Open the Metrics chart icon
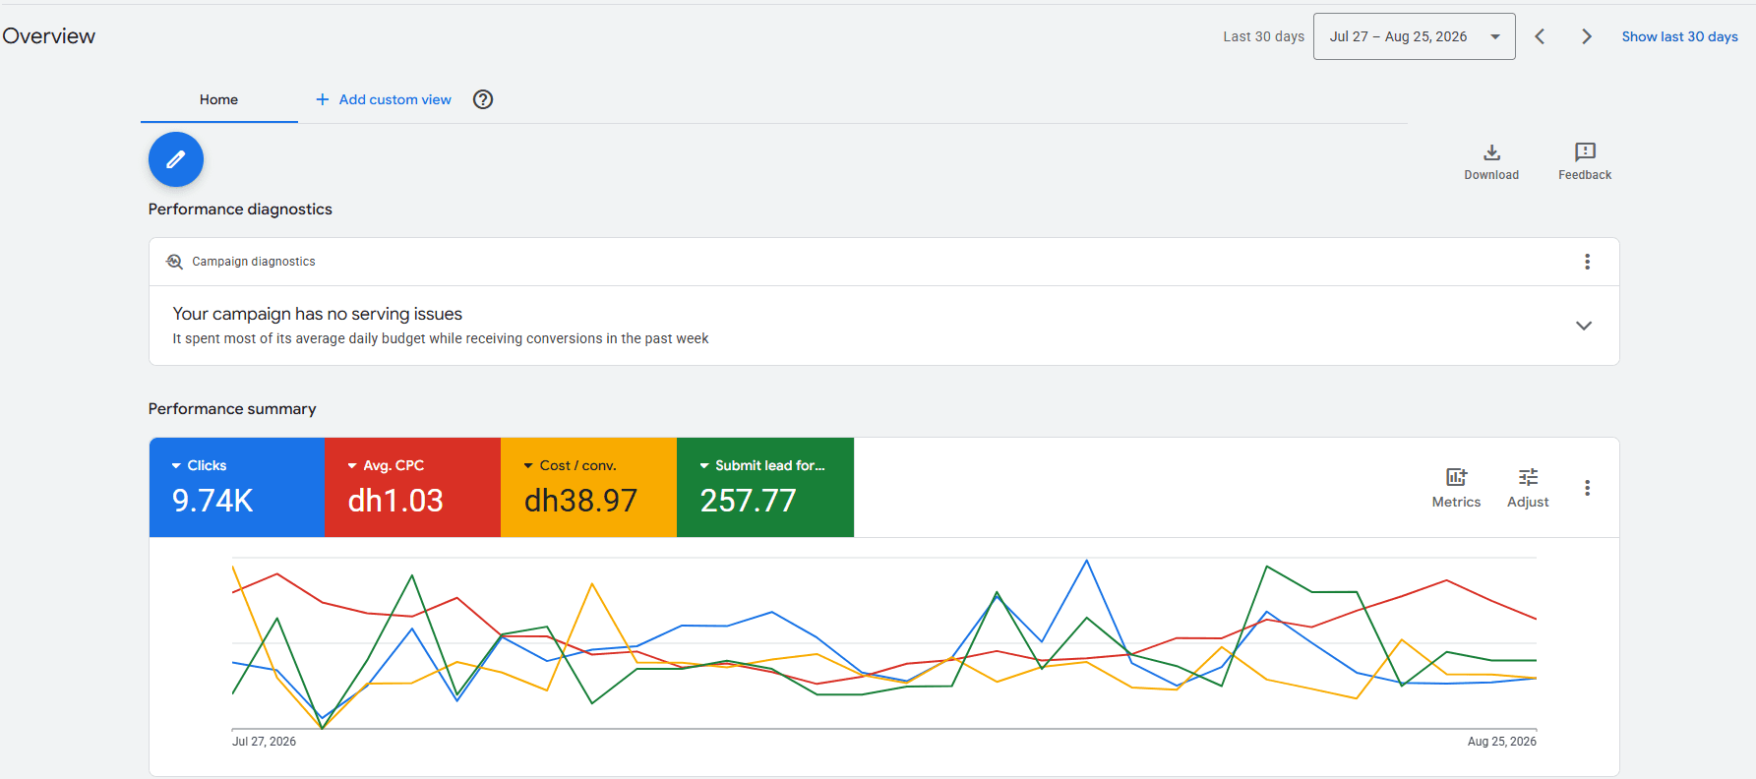The width and height of the screenshot is (1756, 779). point(1456,477)
